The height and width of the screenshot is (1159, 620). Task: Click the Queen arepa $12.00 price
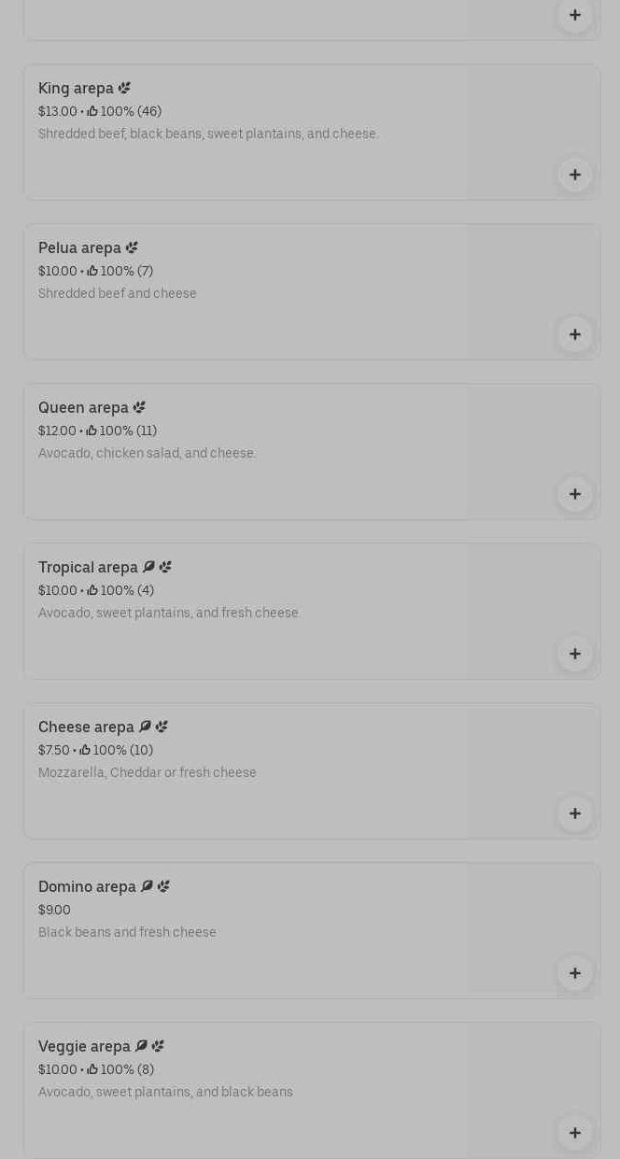57,431
